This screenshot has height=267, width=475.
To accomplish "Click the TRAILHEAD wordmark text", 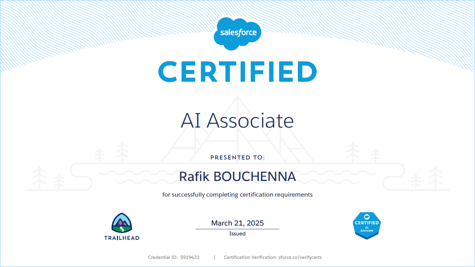I will [122, 238].
